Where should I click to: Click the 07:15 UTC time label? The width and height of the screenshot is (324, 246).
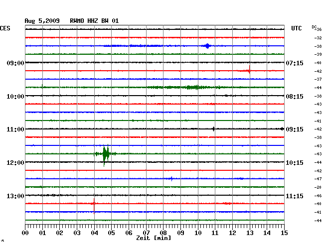[295, 63]
